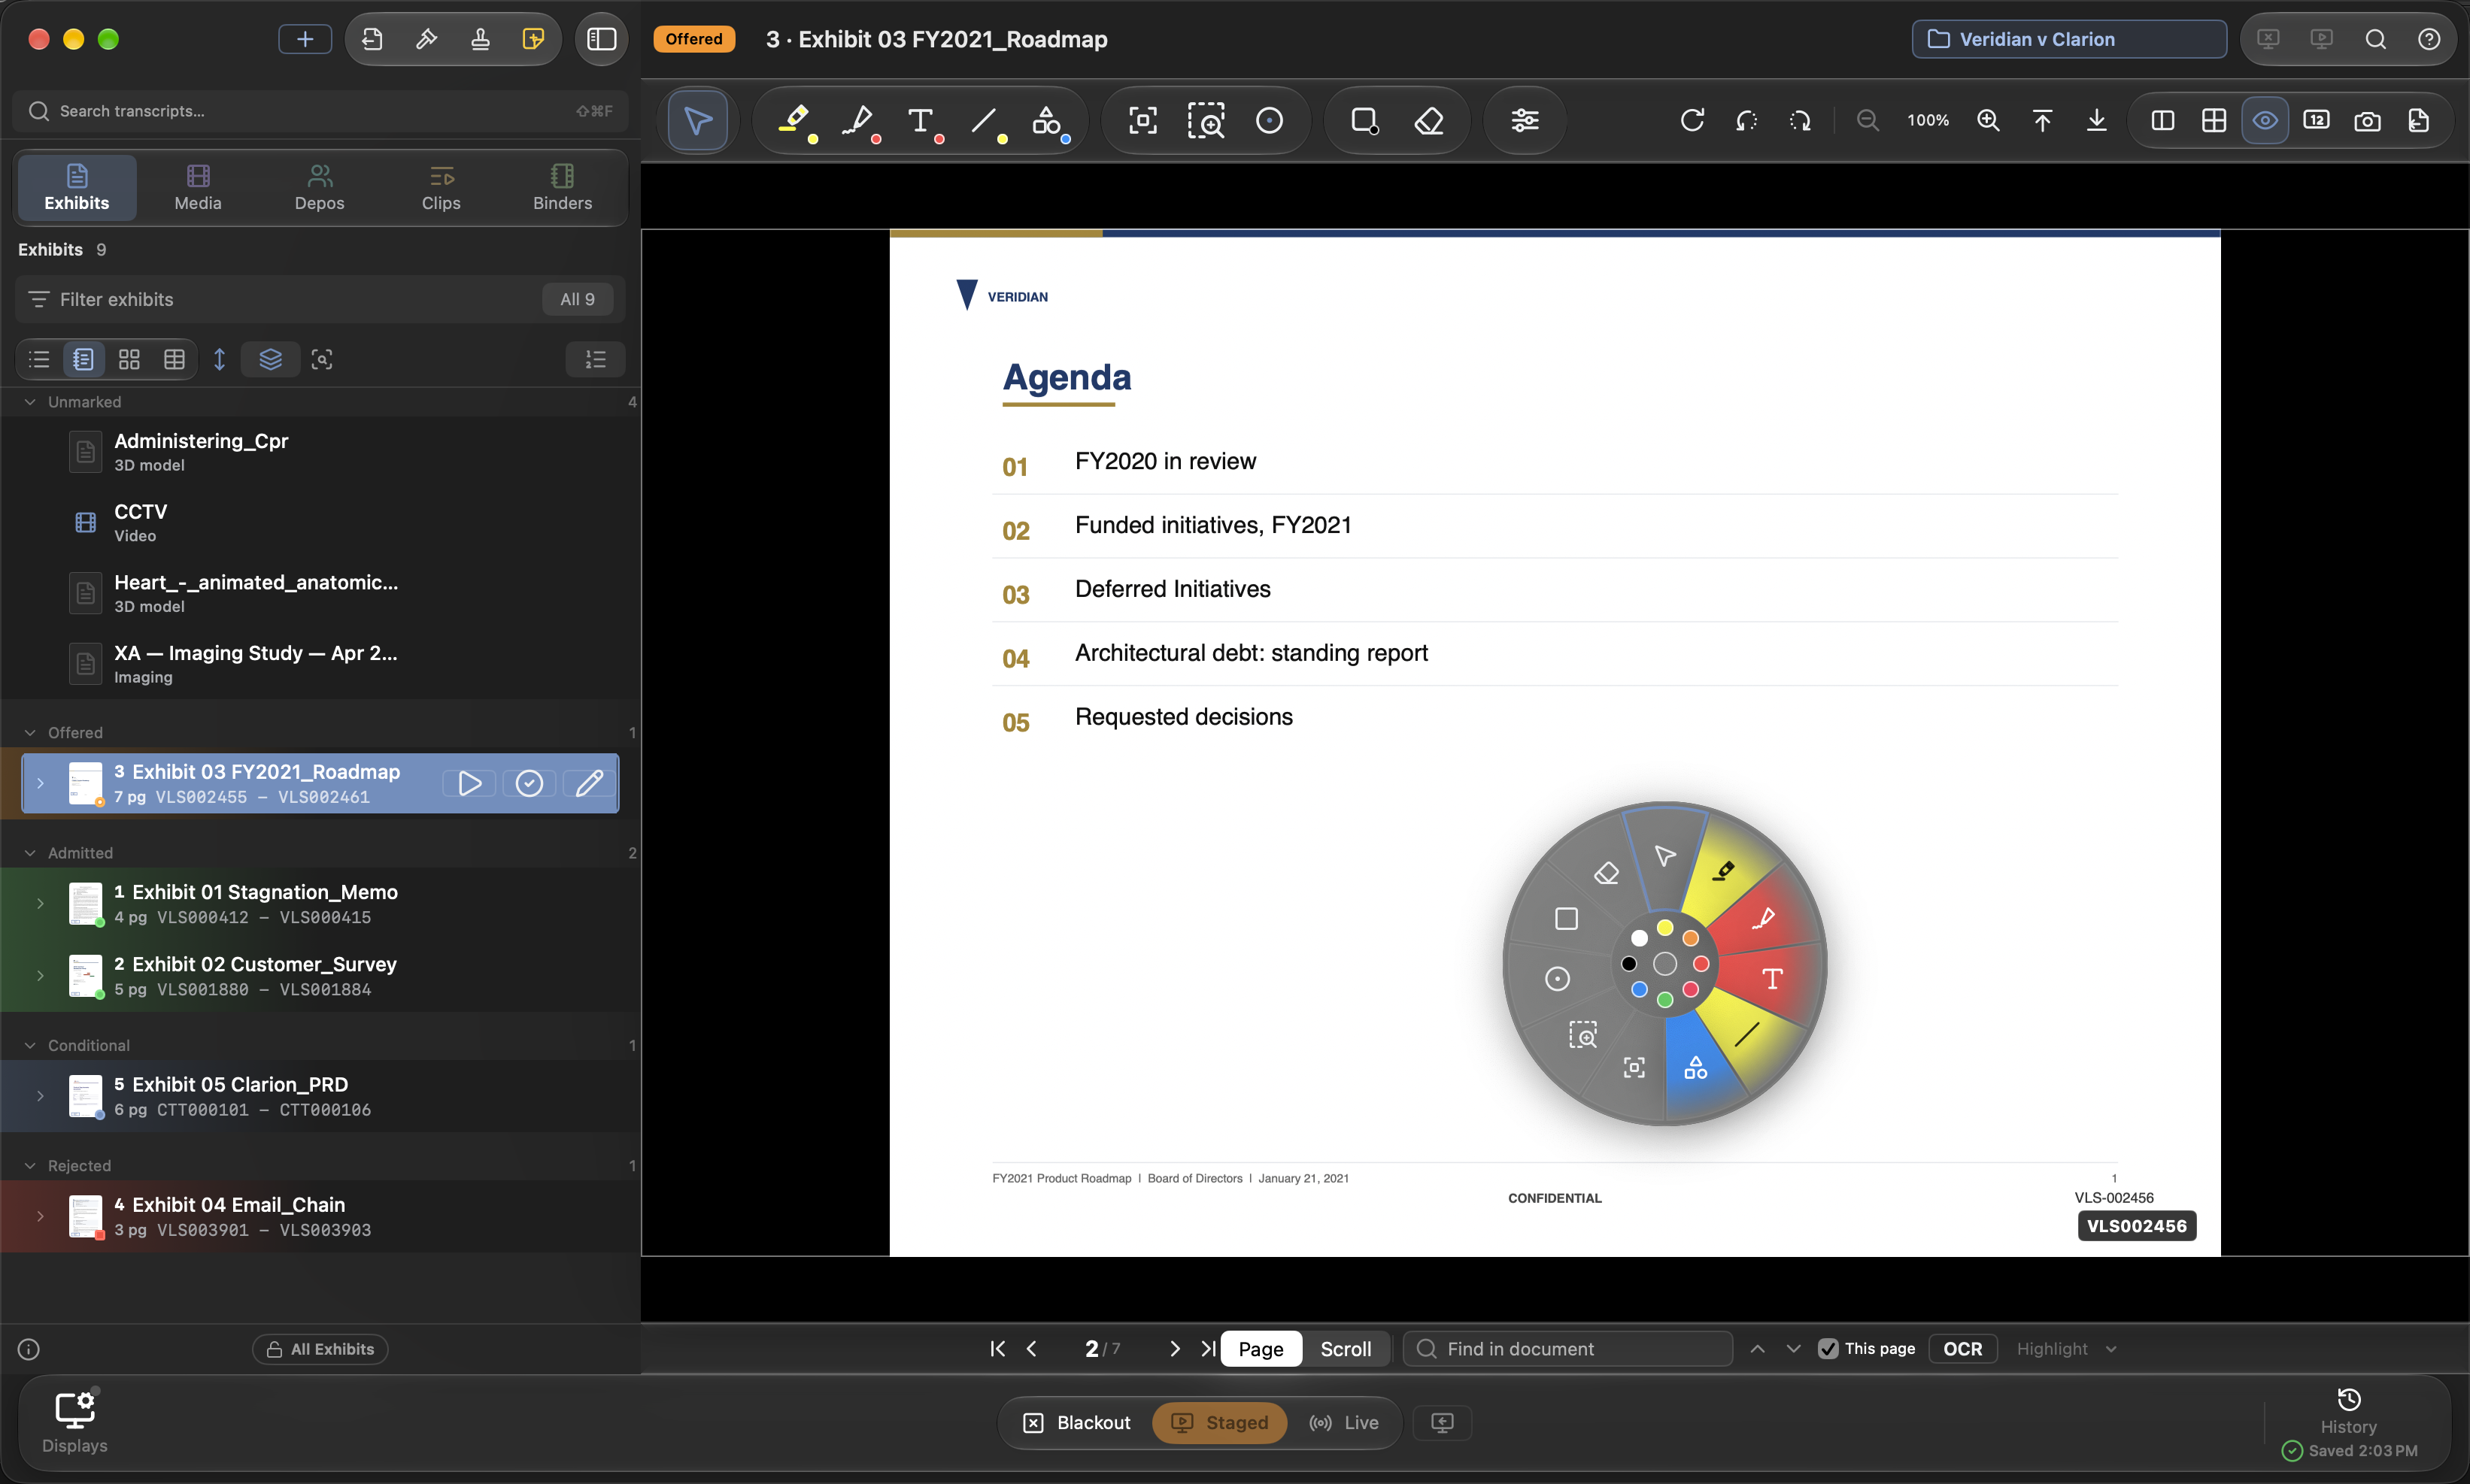The image size is (2470, 1484).
Task: Toggle the layers grouping button in sidebar
Action: click(x=270, y=359)
